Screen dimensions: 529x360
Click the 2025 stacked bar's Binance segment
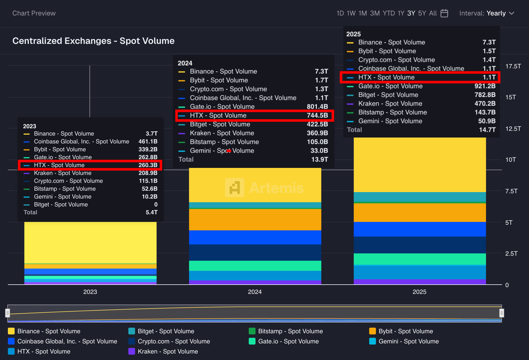click(420, 165)
